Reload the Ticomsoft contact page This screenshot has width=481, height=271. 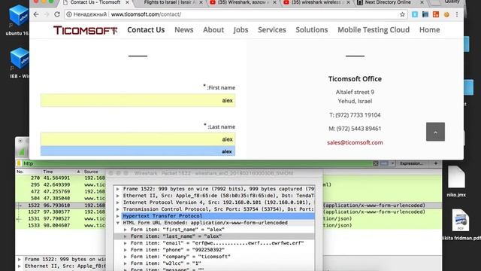point(57,14)
